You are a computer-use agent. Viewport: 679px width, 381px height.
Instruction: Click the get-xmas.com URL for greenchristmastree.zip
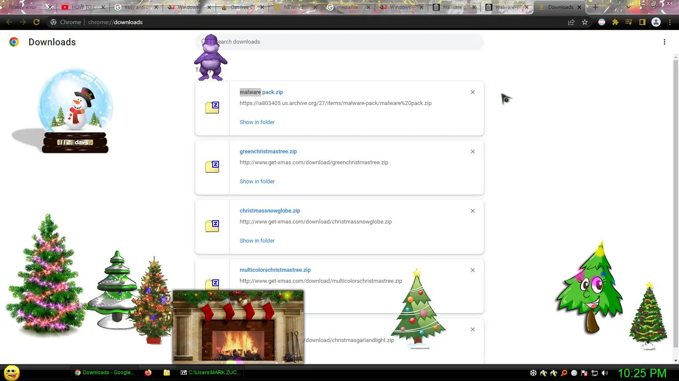point(314,163)
